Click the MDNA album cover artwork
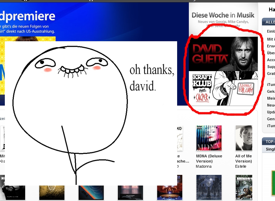The width and height of the screenshot is (275, 201). tap(208, 138)
